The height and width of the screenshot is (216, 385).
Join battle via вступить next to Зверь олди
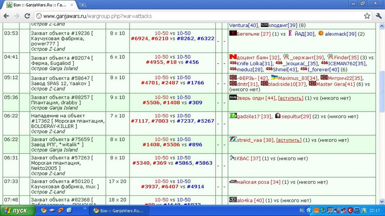coord(291,98)
